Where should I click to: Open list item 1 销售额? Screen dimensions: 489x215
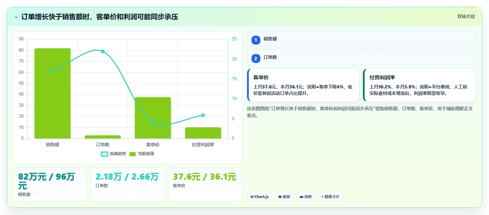click(x=361, y=39)
